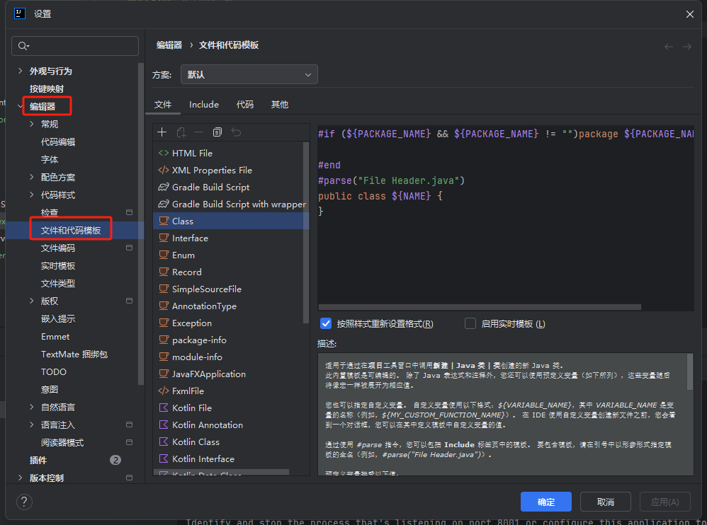This screenshot has height=525, width=707.
Task: Select the Kotlin Interface template
Action: coord(231,459)
